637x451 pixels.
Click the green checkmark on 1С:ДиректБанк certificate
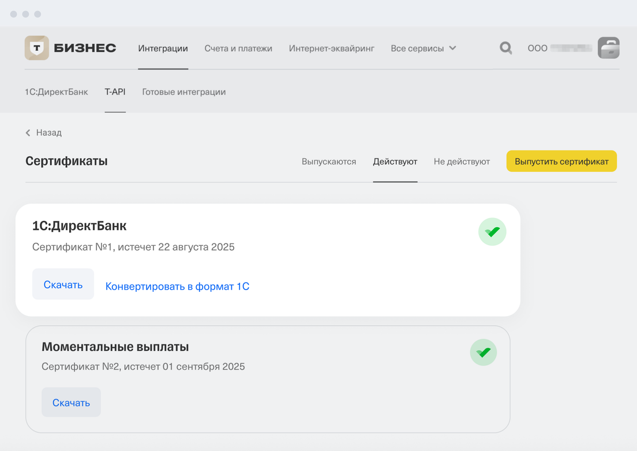point(492,232)
